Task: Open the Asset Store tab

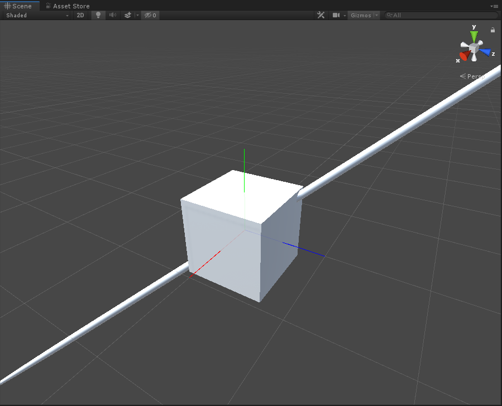Action: point(68,6)
